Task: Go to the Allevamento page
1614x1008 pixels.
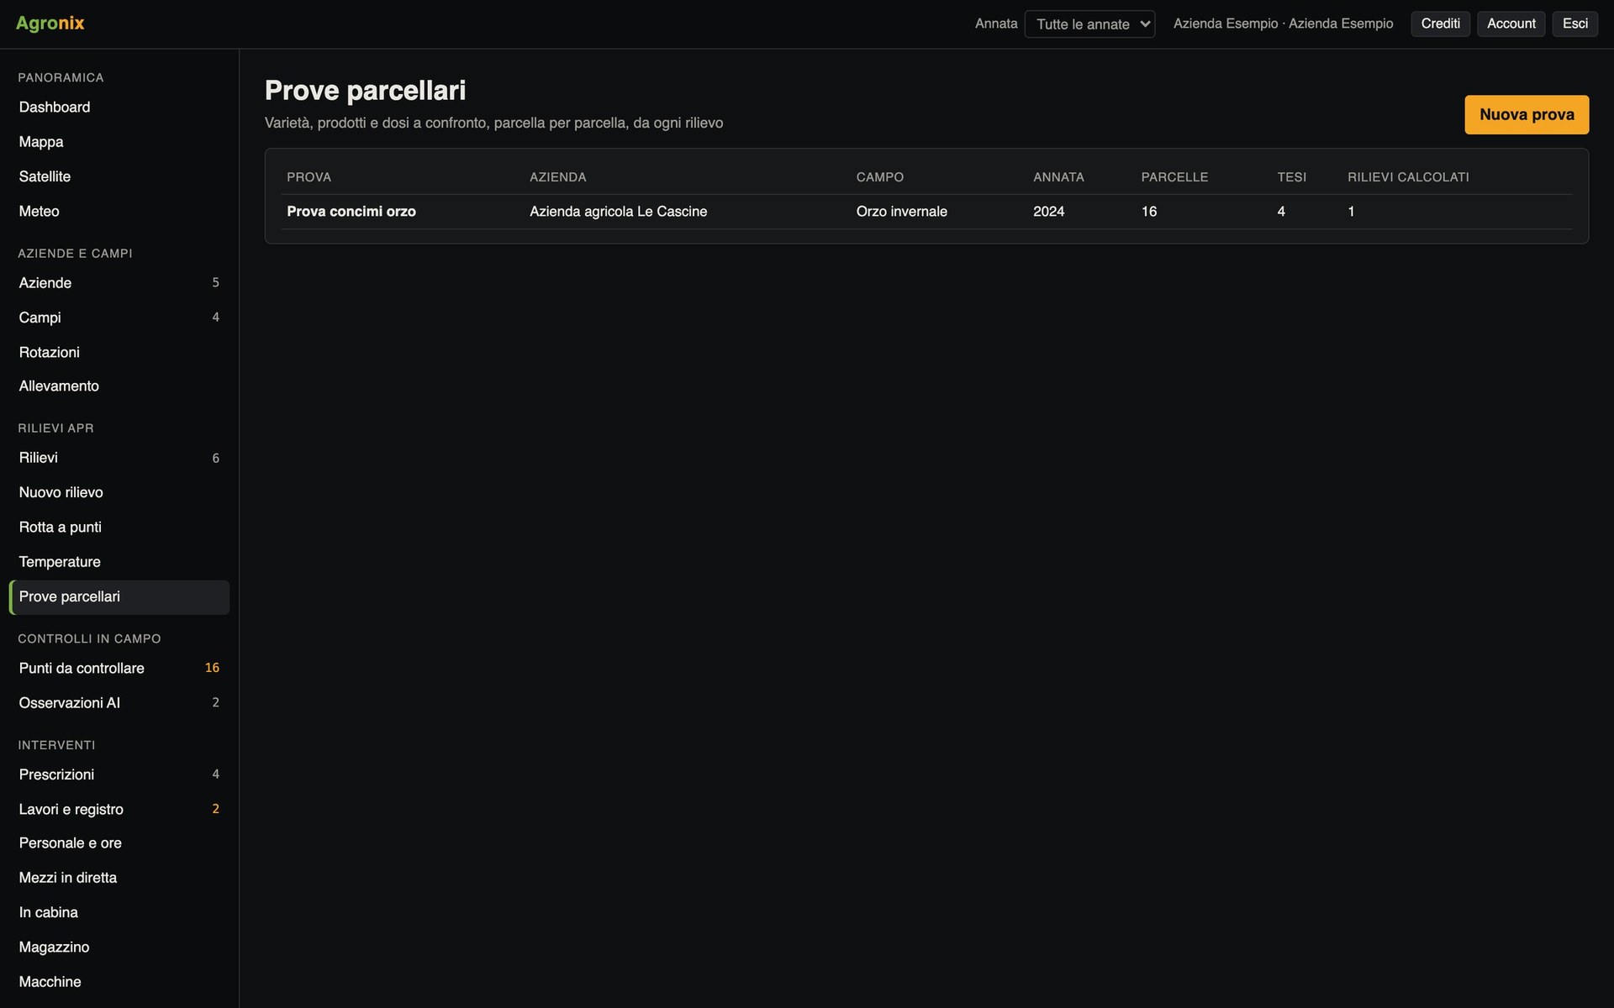Action: [x=119, y=386]
